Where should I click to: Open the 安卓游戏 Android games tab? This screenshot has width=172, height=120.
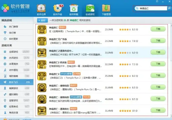click(x=90, y=10)
